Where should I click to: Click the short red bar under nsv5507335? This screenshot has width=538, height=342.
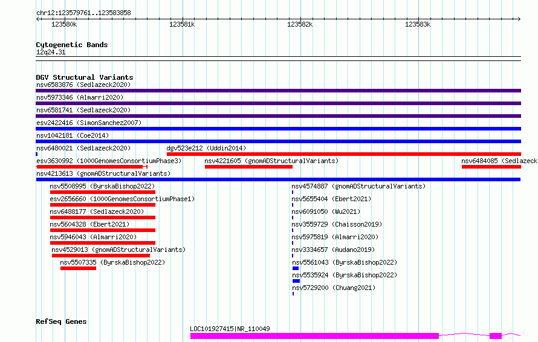pos(78,268)
